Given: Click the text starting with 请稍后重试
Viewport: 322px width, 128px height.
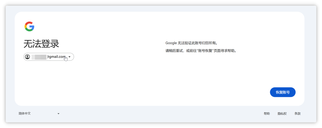Looking at the screenshot, I should point(201,51).
